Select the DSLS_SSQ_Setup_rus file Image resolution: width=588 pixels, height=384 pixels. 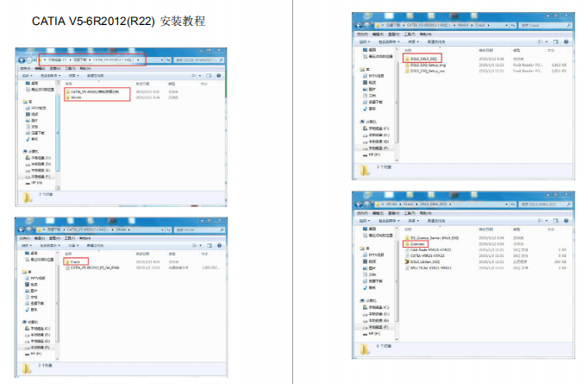424,71
